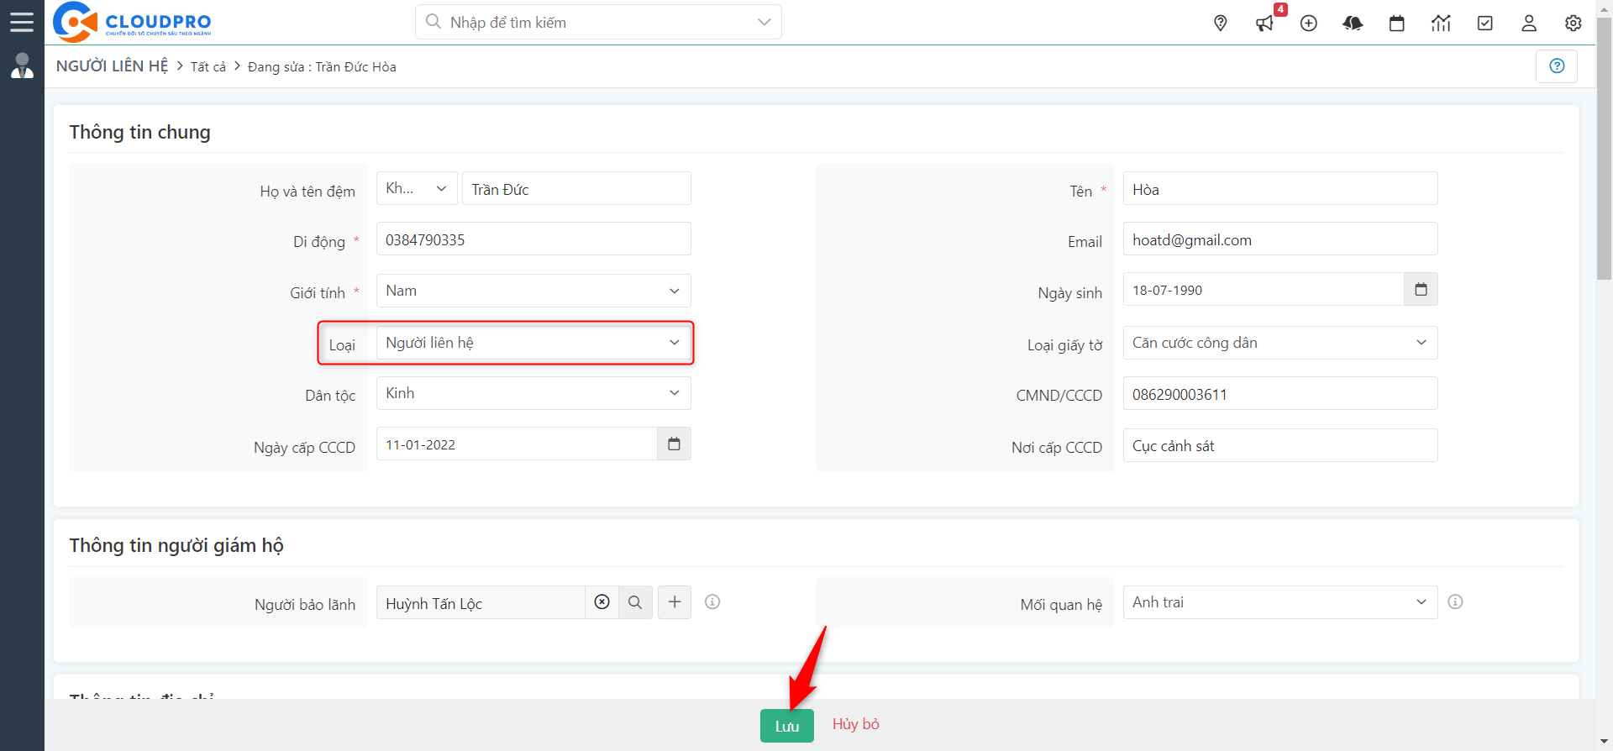Viewport: 1613px width, 751px height.
Task: Open the Giới tính dropdown
Action: [533, 291]
